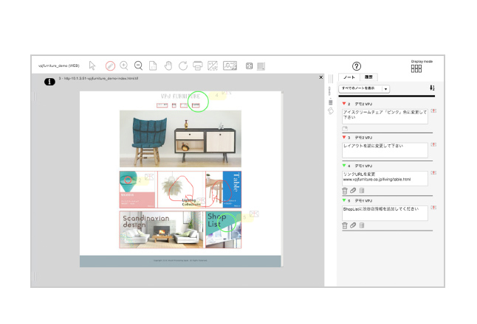Click the paperclip attachment icon under note 5

click(x=353, y=225)
